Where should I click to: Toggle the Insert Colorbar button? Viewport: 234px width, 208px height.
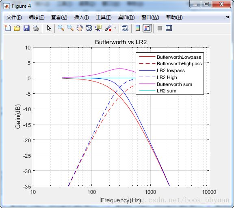pyautogui.click(x=138, y=28)
